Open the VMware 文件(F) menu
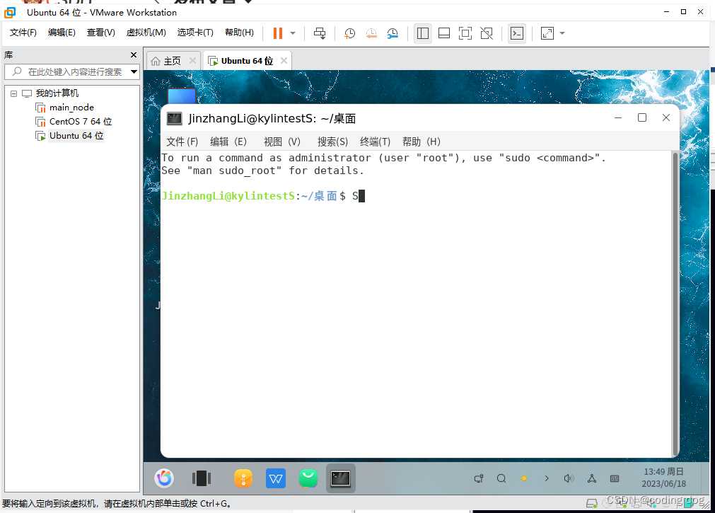Image resolution: width=715 pixels, height=513 pixels. 23,33
